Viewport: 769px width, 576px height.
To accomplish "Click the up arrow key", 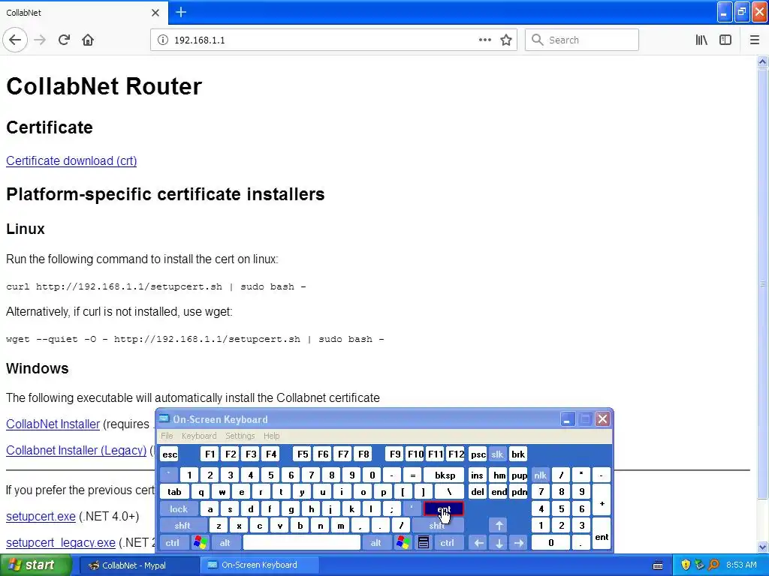I will pyautogui.click(x=499, y=526).
